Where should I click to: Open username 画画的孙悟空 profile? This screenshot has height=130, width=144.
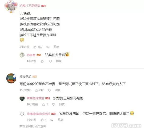click(x=35, y=98)
